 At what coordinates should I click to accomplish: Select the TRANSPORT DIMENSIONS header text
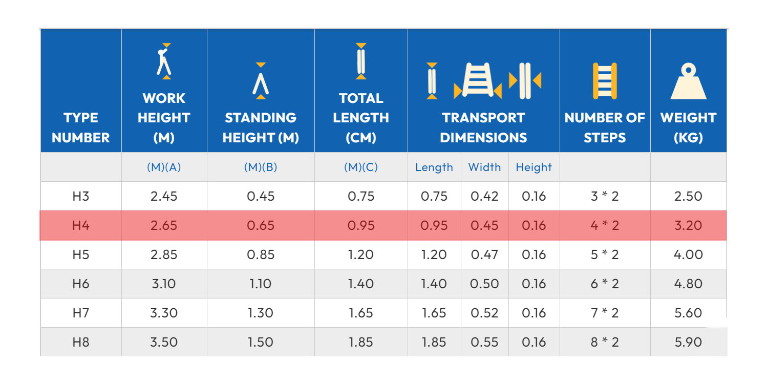pos(483,127)
